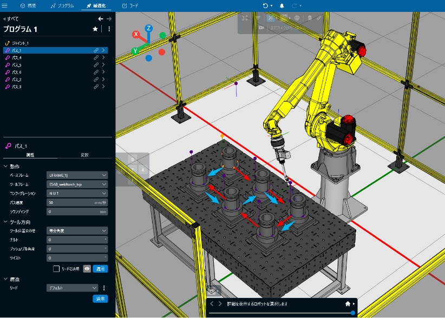Toggle the eye visibility icon near 適用
Viewport: 445px width, 318px height.
(x=87, y=269)
